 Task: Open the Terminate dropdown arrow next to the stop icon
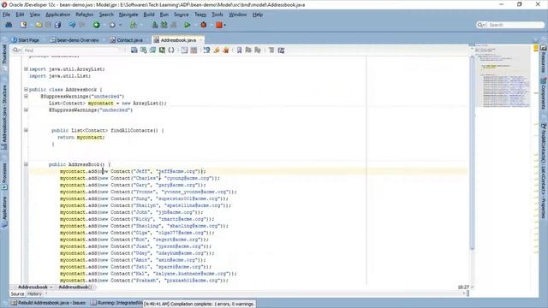point(224,25)
